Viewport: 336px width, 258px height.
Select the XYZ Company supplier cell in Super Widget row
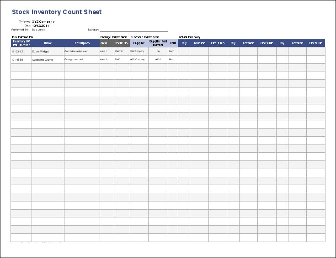pos(139,52)
